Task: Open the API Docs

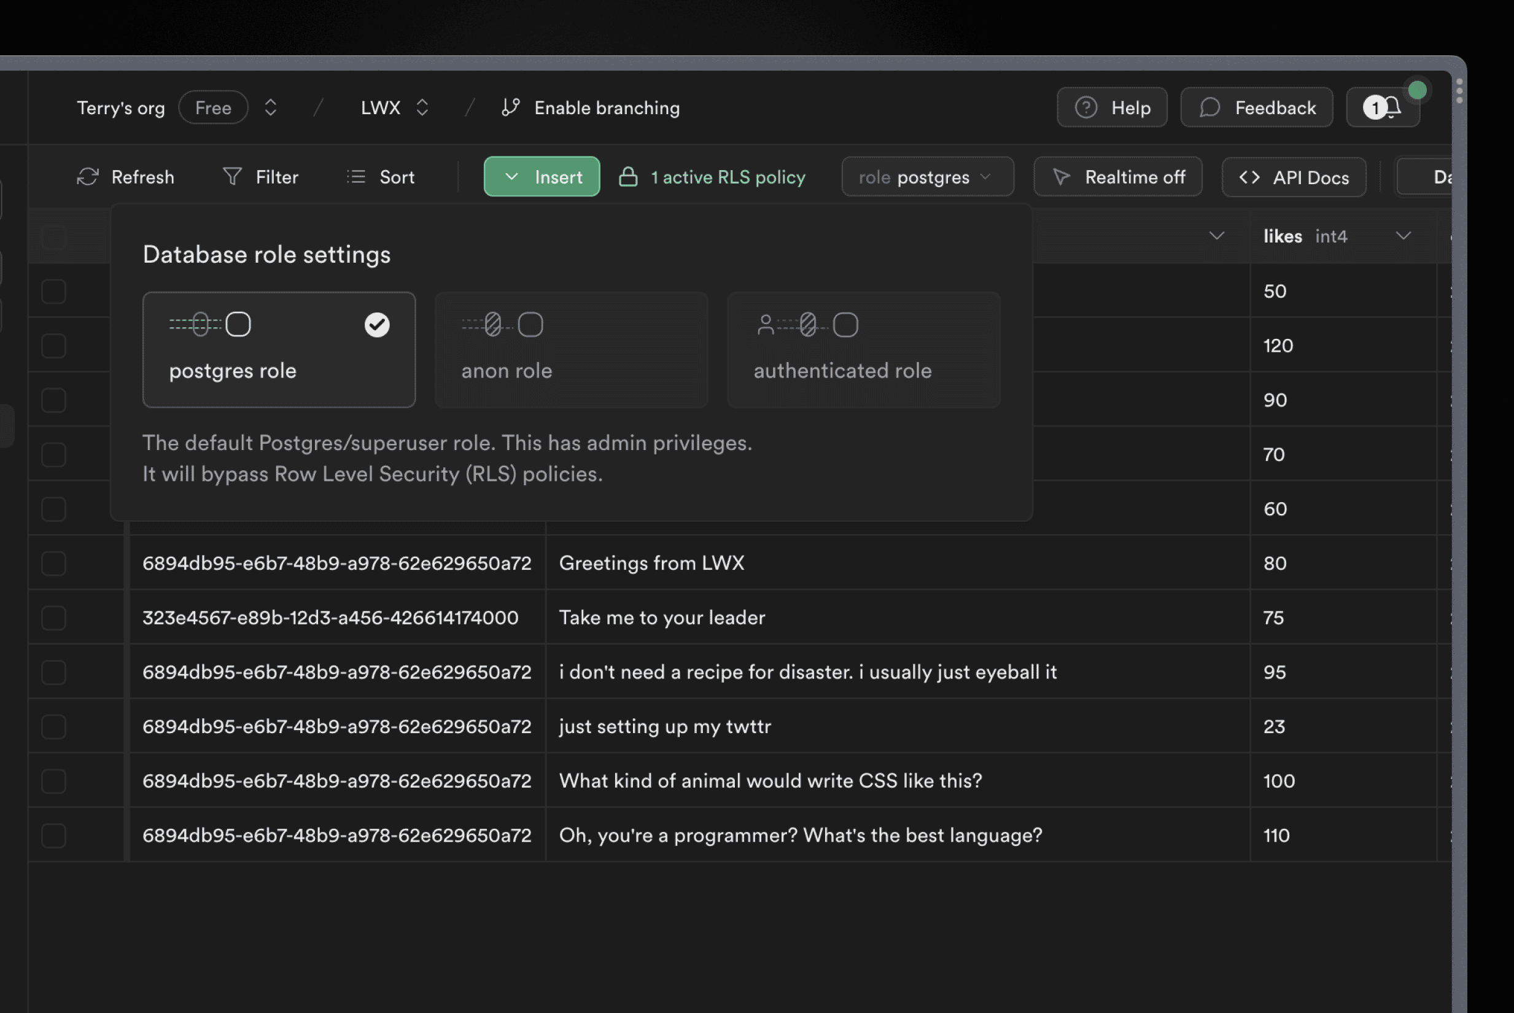Action: point(1293,176)
